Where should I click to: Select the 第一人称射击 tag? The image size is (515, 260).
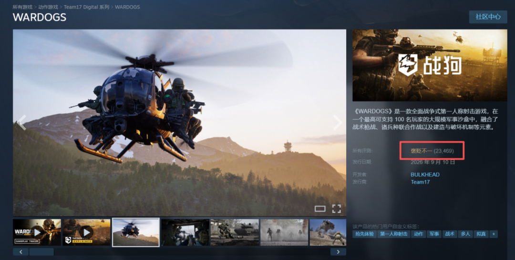coord(394,234)
